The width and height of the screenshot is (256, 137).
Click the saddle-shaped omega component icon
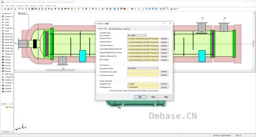tap(62, 9)
